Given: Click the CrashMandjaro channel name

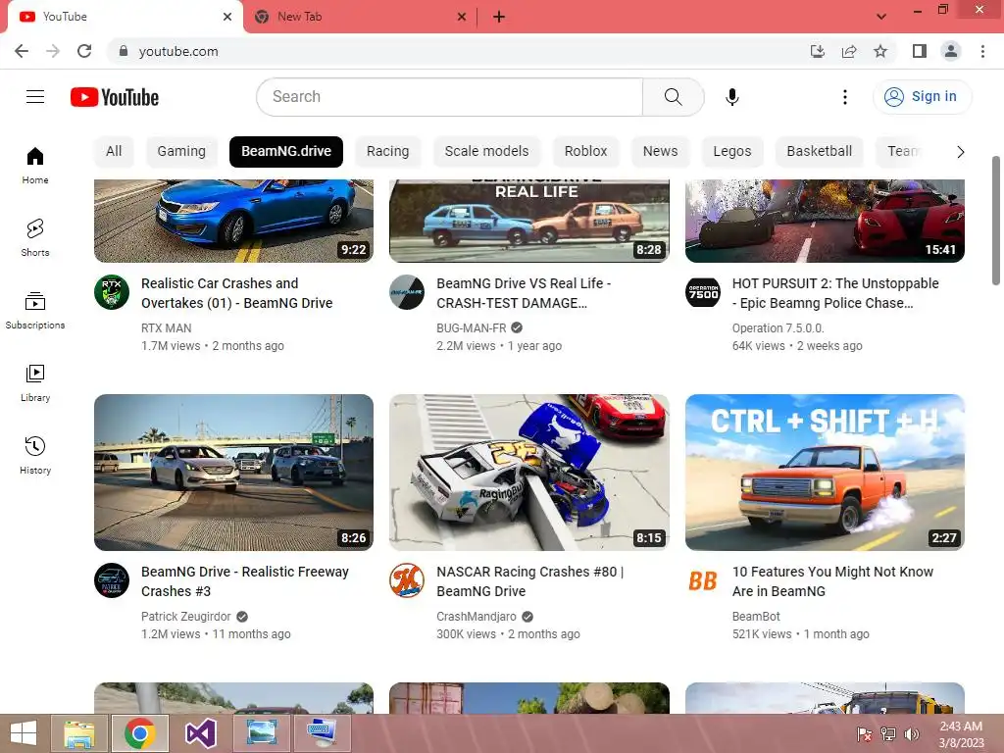Looking at the screenshot, I should 477,617.
